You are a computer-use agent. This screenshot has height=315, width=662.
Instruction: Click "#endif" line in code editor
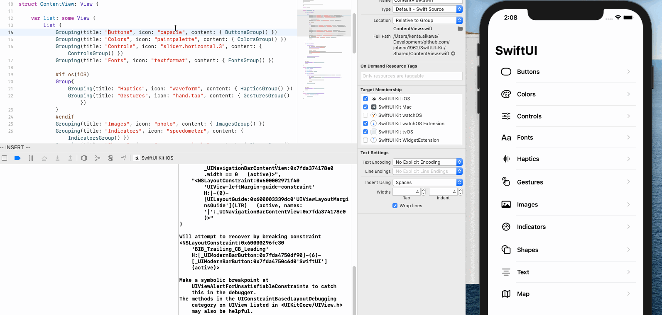65,117
